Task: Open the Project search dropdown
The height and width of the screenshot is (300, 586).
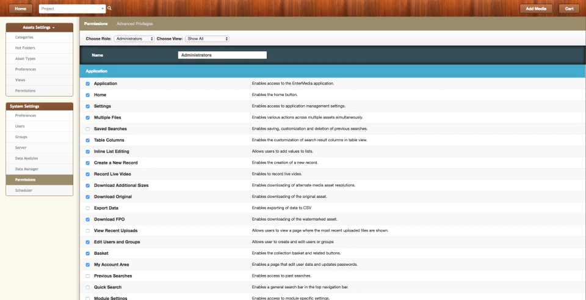Action: [x=72, y=9]
